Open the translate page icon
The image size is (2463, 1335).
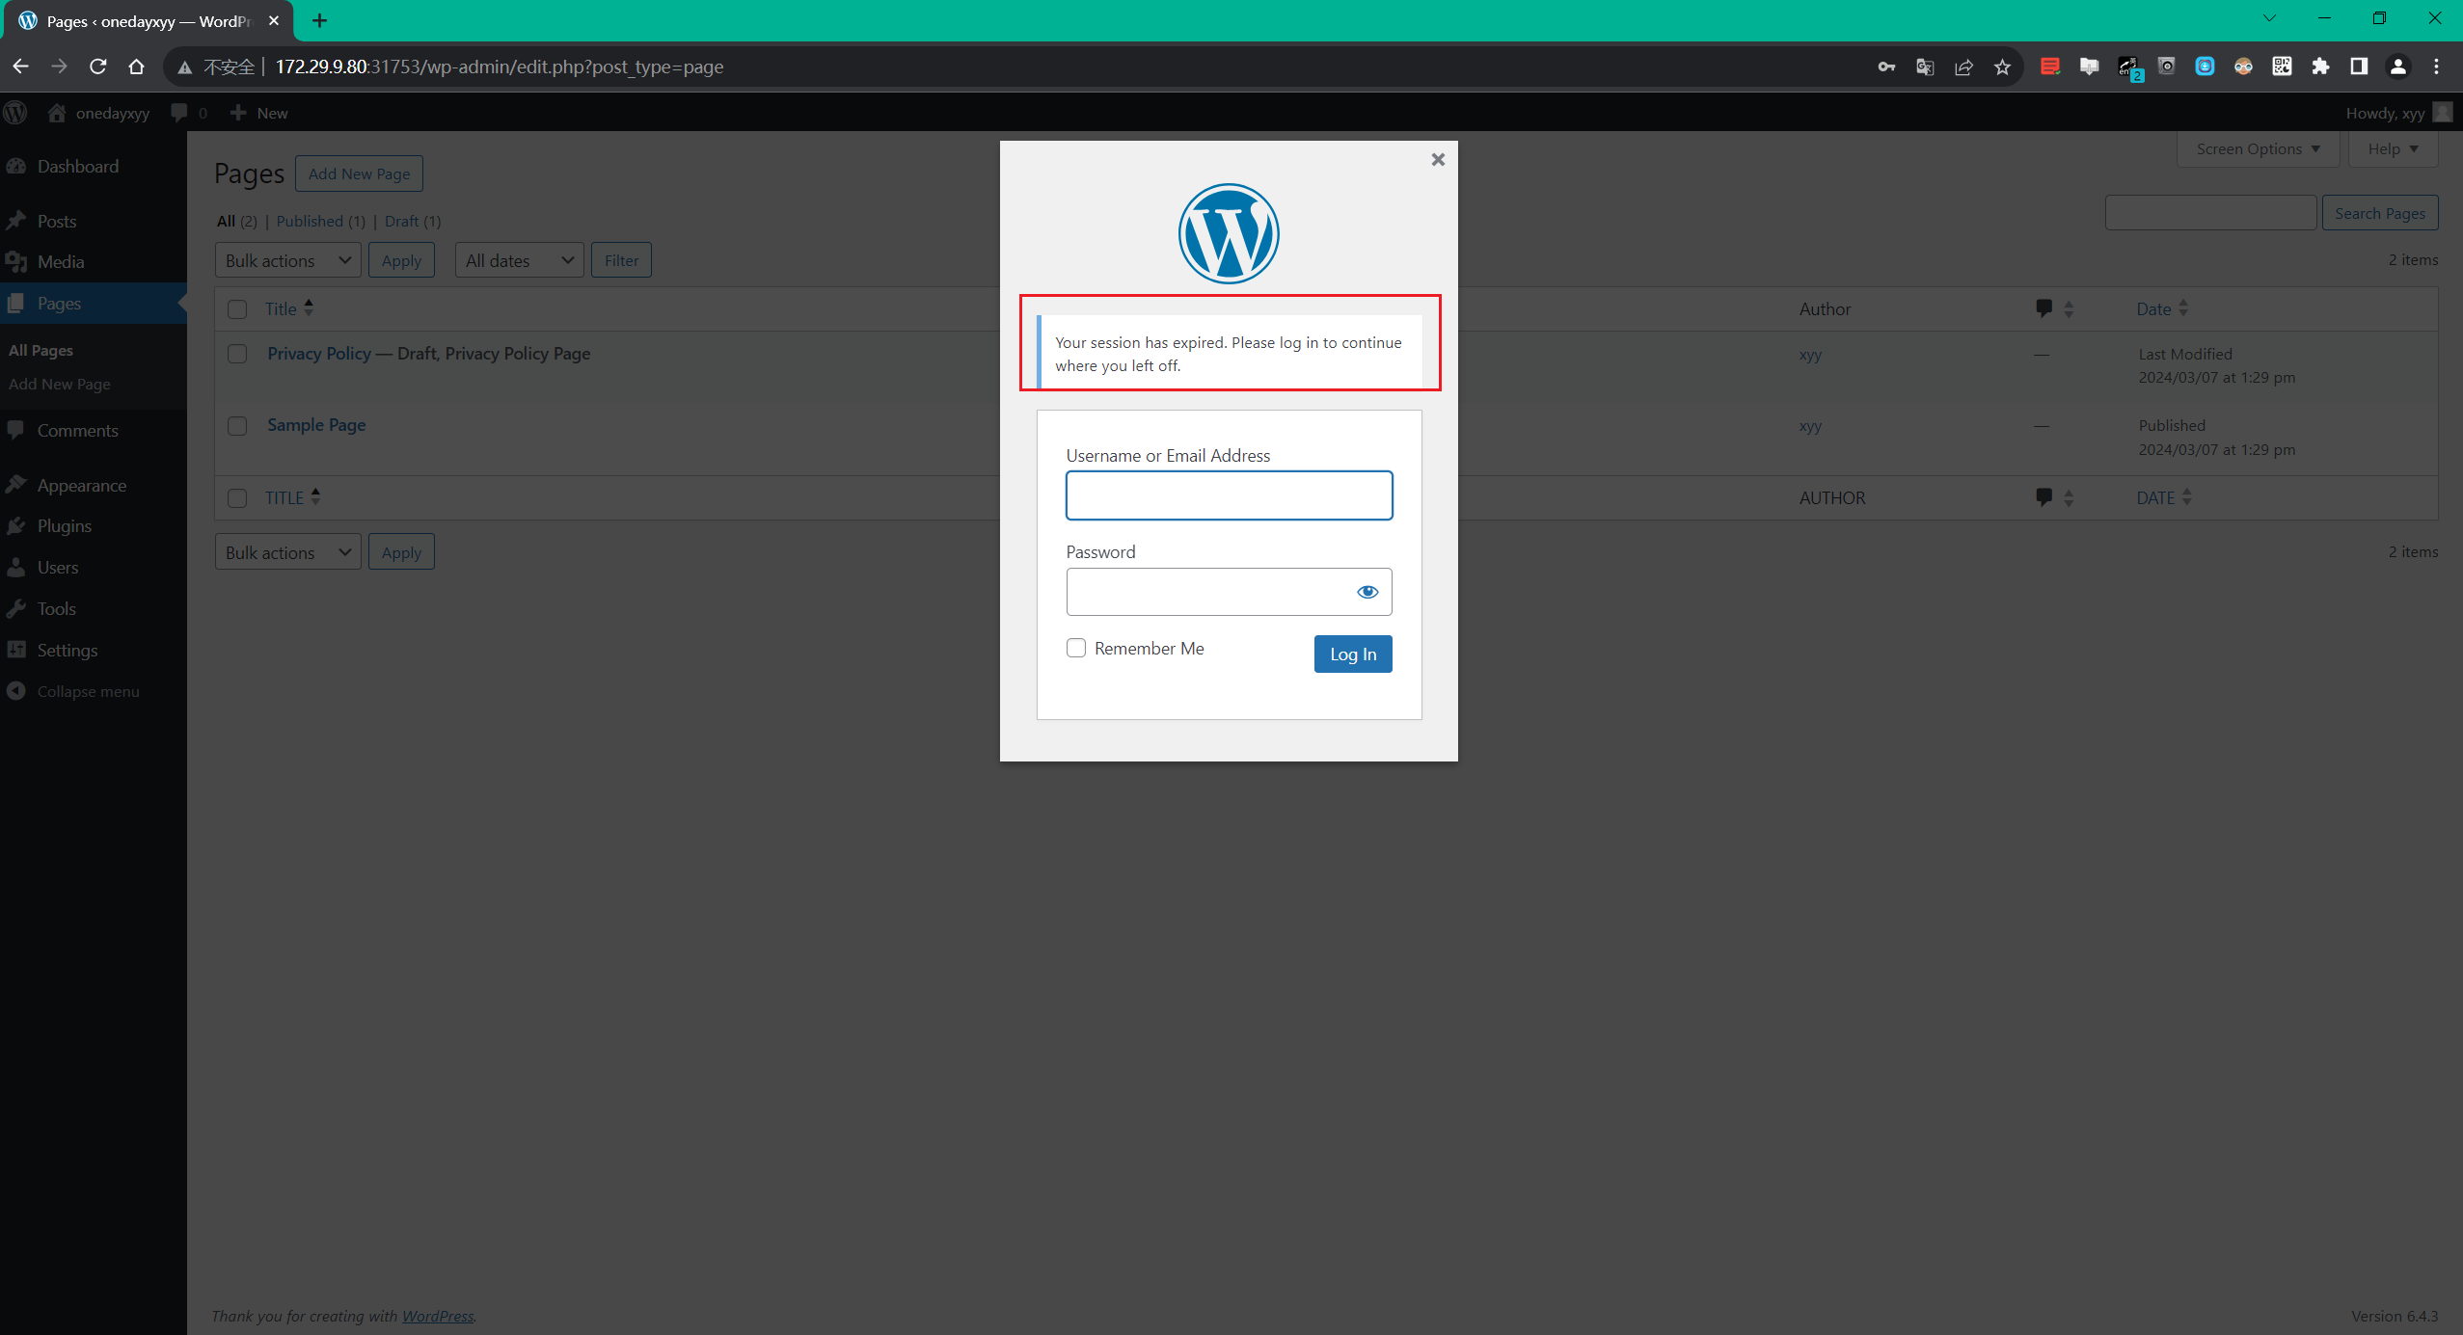[x=1925, y=67]
